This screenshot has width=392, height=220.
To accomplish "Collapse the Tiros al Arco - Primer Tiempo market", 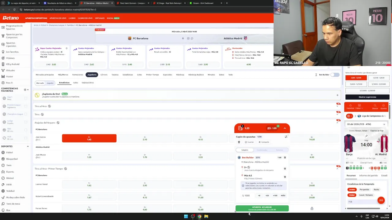I will (337, 169).
